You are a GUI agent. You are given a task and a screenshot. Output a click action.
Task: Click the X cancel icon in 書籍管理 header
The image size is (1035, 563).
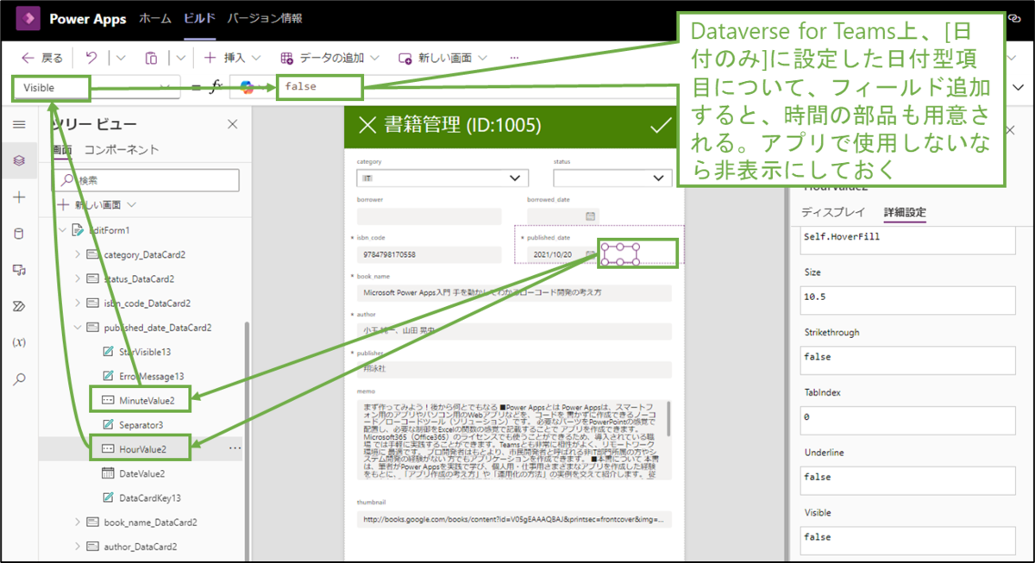tap(367, 126)
